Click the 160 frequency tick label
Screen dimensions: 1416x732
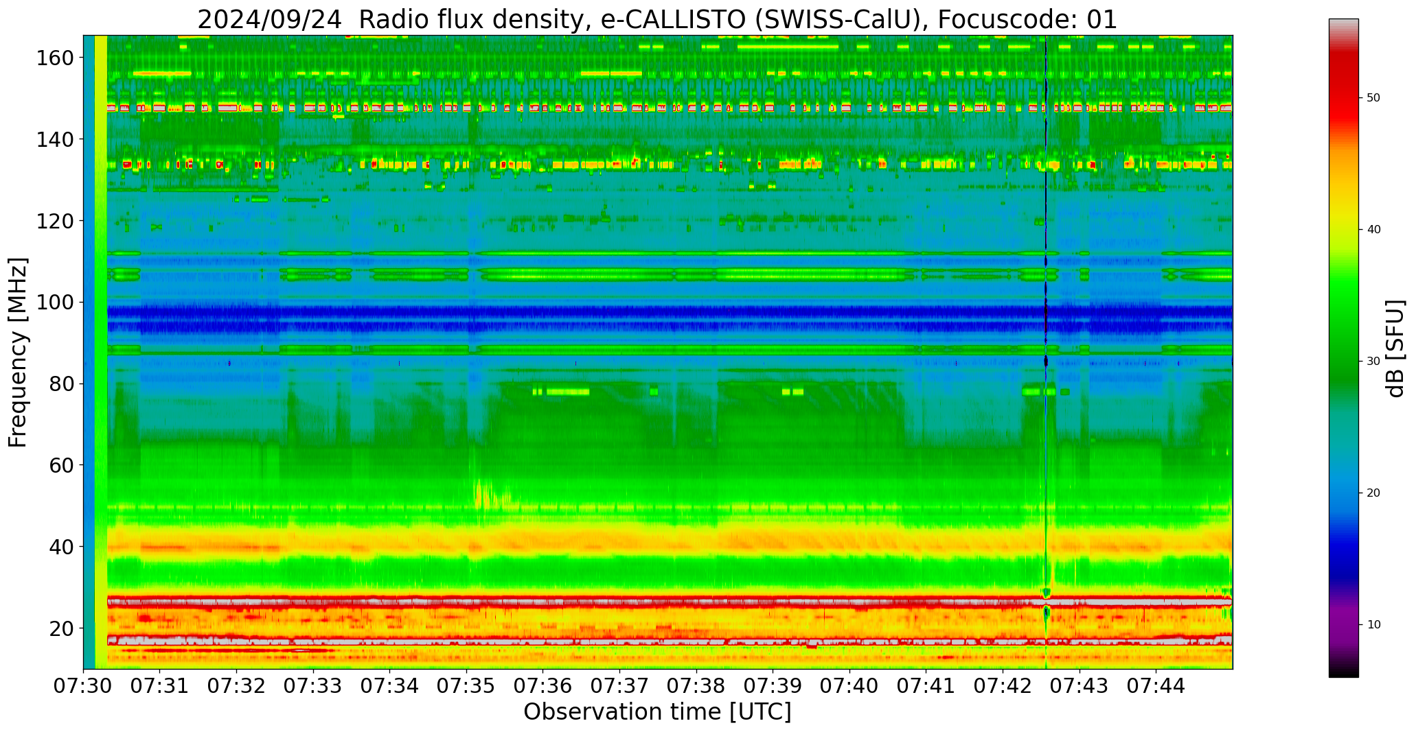55,58
